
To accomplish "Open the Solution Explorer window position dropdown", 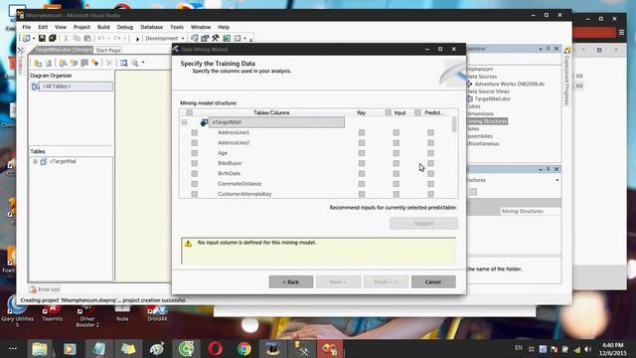I will 541,49.
